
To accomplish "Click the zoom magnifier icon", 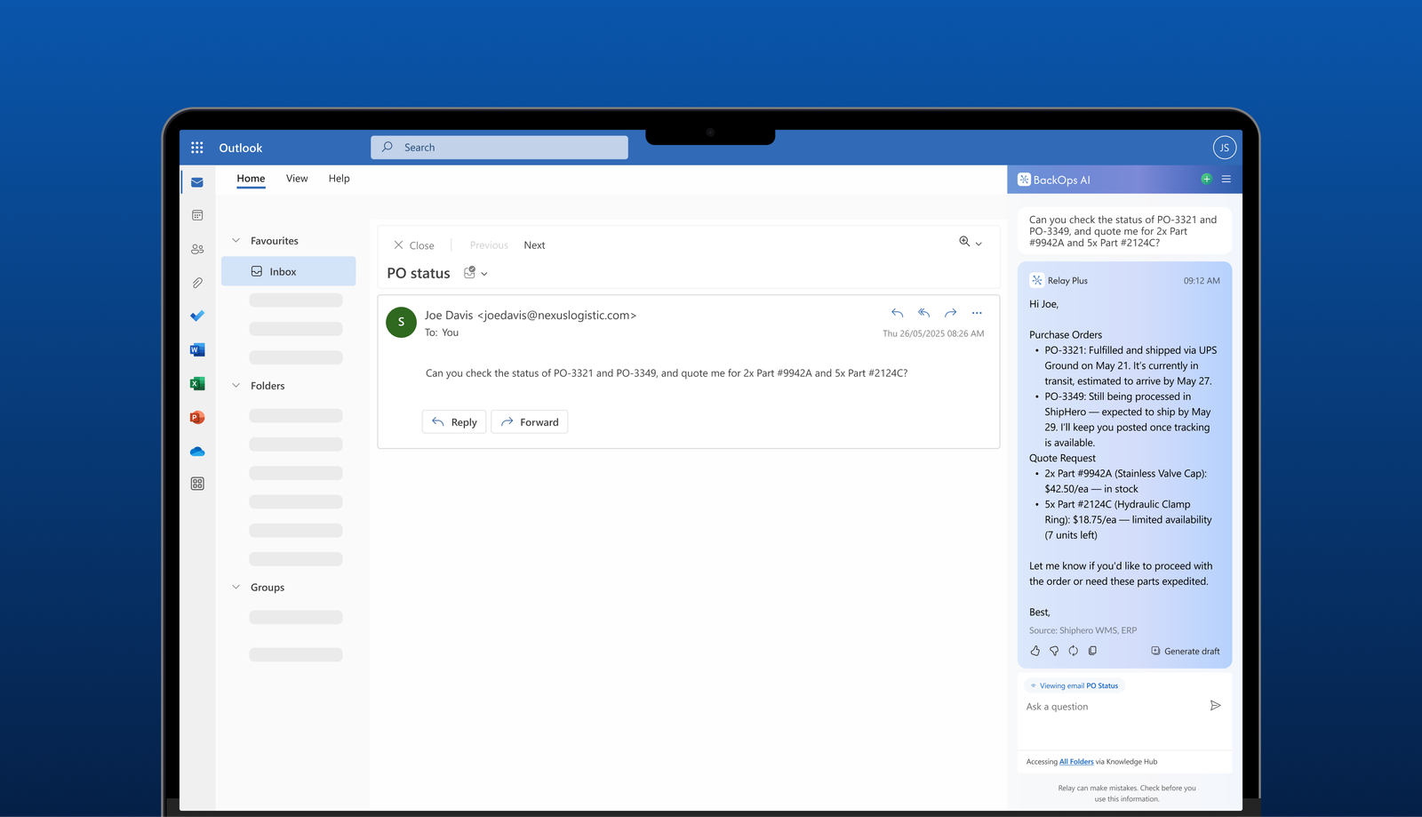I will [x=964, y=242].
